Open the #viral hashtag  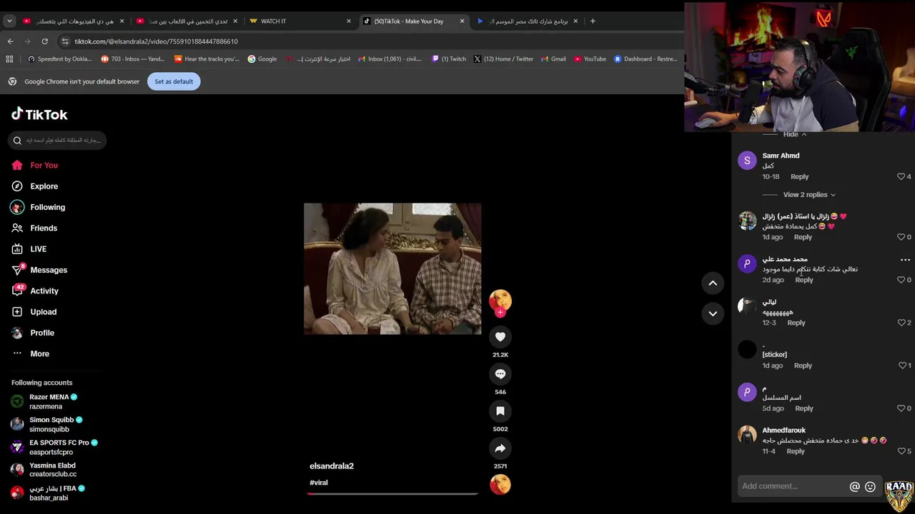[319, 483]
